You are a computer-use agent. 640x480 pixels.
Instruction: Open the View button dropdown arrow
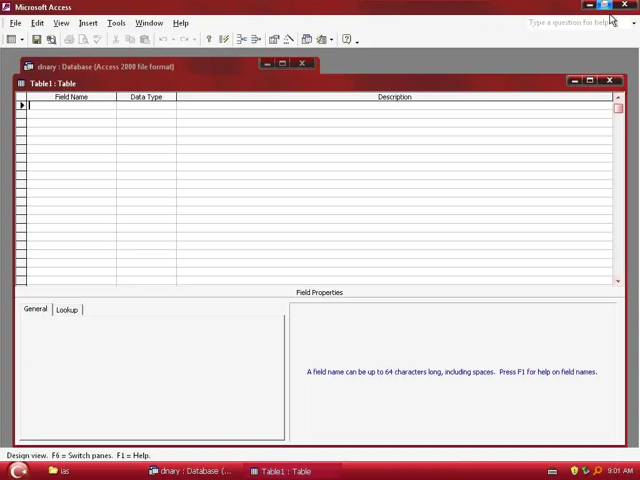click(22, 39)
